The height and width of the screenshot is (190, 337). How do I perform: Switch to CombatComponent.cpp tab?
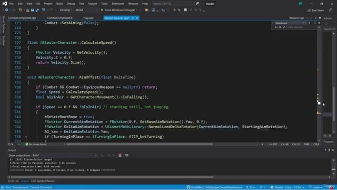22,18
